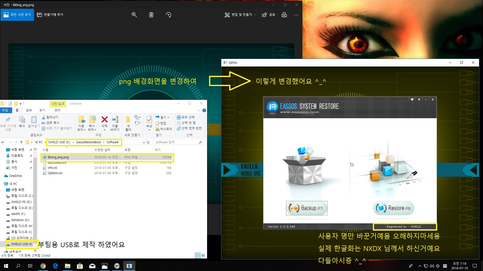Screen dimensions: 483x271
Task: Select 다운로드 in quick access
Action: point(17,156)
